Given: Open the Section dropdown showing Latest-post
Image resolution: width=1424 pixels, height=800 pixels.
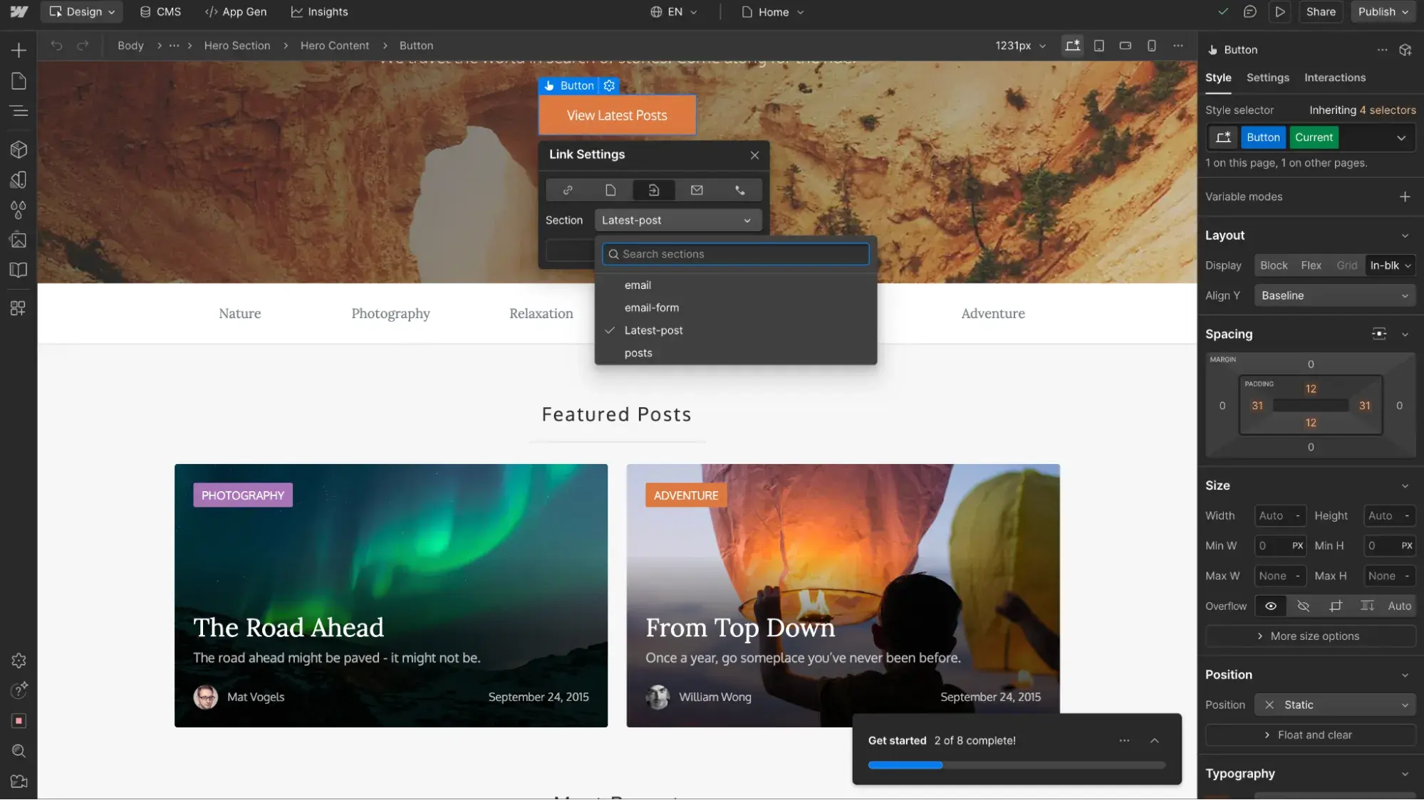Looking at the screenshot, I should 677,220.
